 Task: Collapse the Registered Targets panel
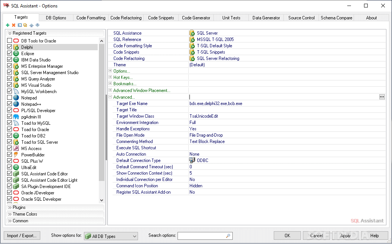[55, 33]
